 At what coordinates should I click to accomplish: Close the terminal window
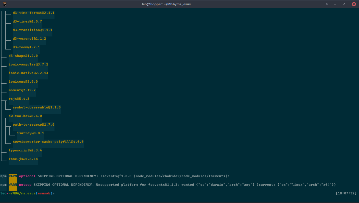tap(354, 4)
